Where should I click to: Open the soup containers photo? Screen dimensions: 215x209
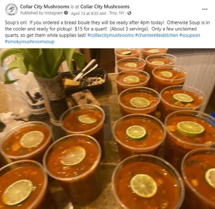tap(107, 129)
